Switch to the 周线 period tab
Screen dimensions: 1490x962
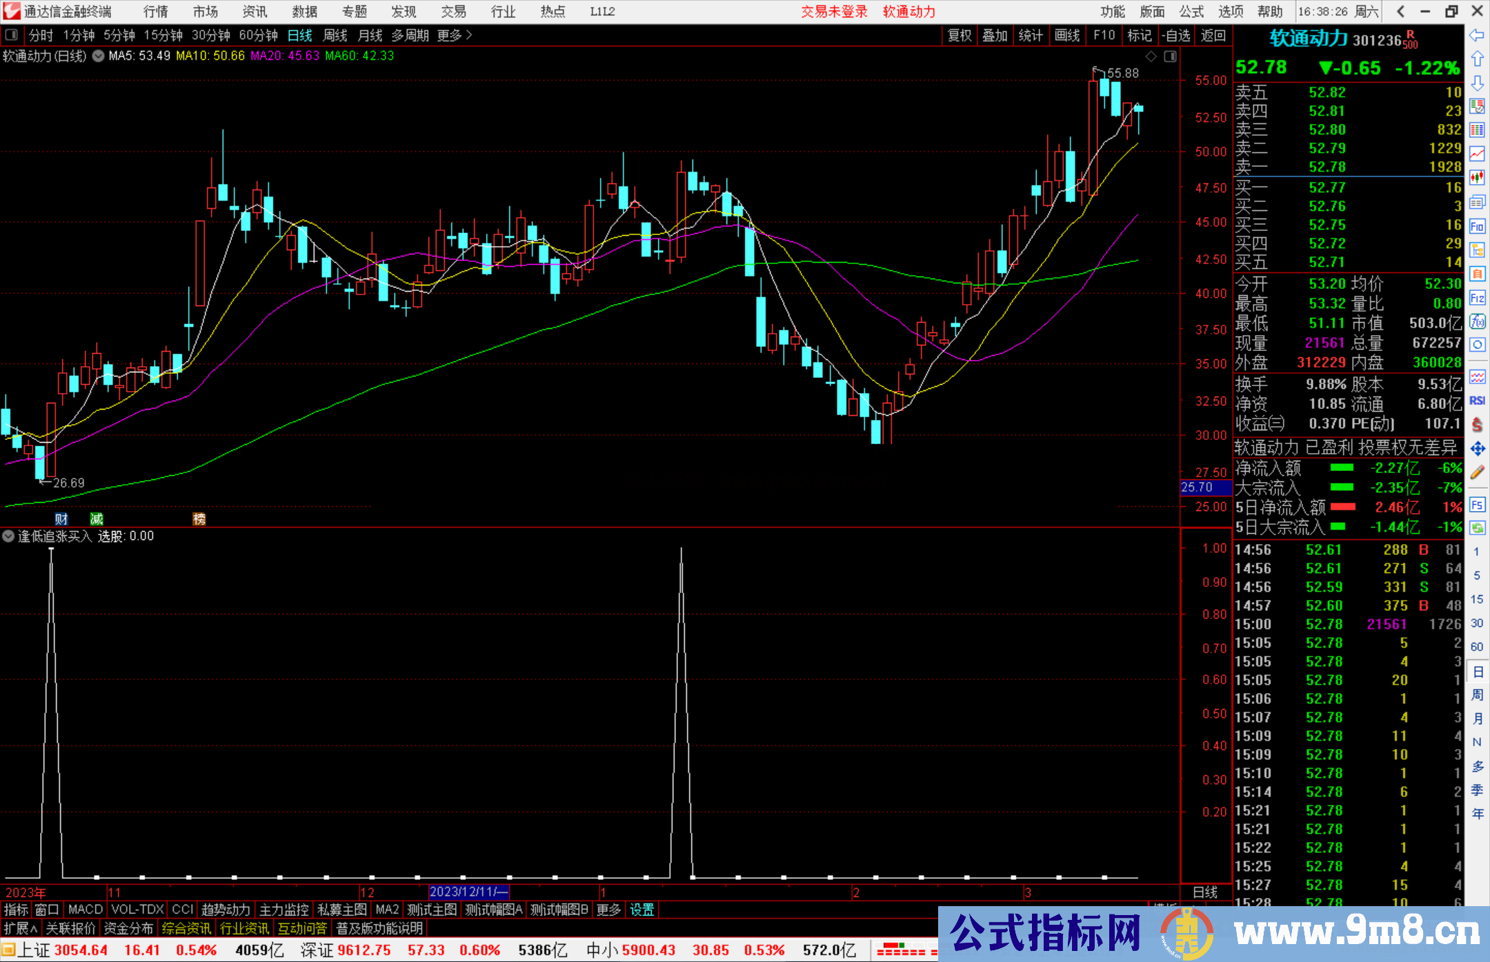click(x=335, y=35)
